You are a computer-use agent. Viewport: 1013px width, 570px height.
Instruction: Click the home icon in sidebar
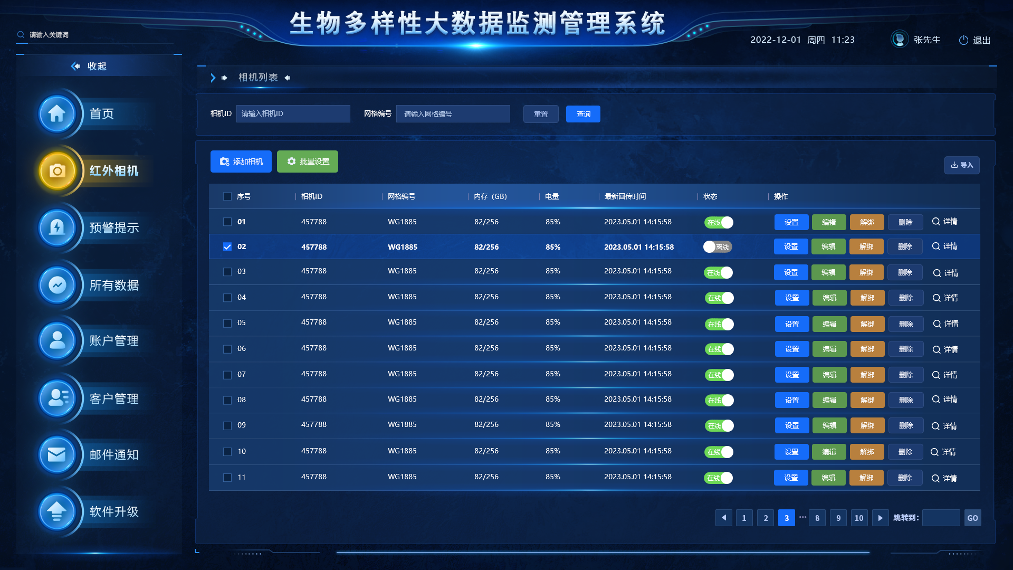(57, 113)
